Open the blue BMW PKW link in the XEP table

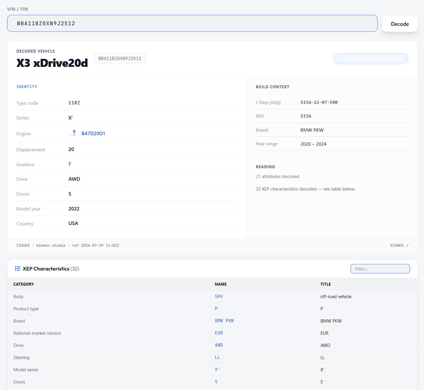tap(224, 321)
